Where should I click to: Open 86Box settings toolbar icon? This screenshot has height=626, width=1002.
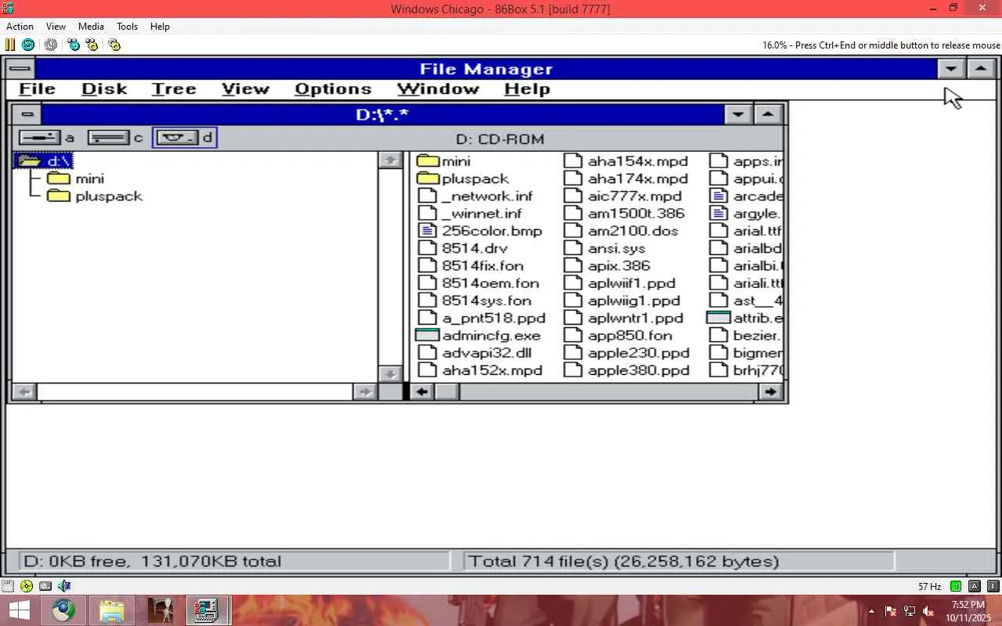click(114, 45)
